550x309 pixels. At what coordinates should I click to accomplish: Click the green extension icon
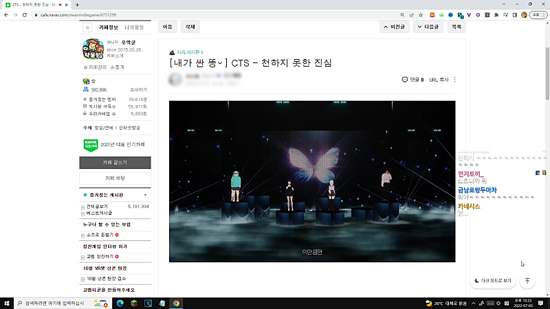coord(441,14)
